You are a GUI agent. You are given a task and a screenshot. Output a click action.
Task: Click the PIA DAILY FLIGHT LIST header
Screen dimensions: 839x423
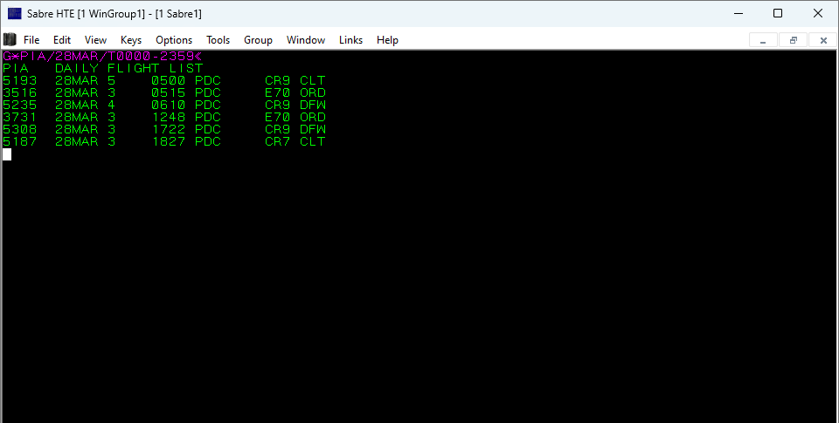[x=103, y=68]
